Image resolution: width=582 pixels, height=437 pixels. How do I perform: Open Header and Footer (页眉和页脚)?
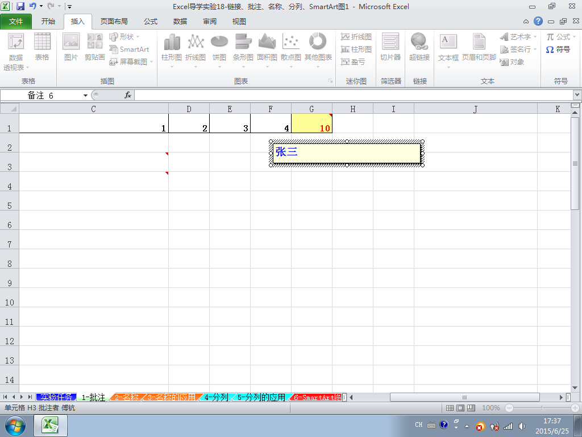(x=479, y=47)
